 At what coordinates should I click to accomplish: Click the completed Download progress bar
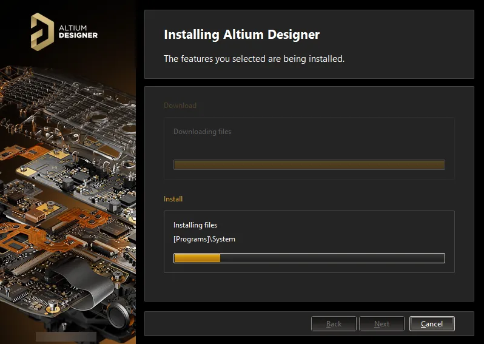point(309,164)
